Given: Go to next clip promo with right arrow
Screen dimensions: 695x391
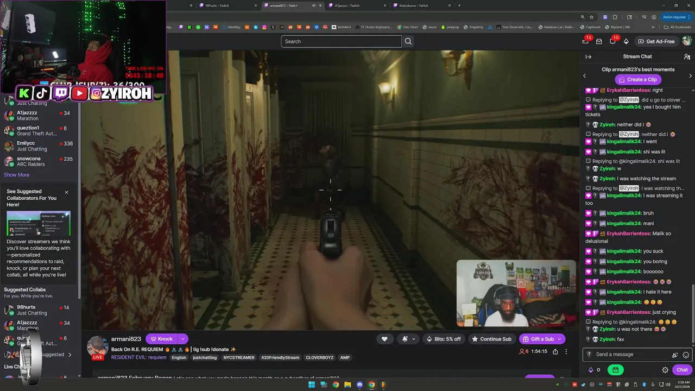Looking at the screenshot, I should pos(690,76).
